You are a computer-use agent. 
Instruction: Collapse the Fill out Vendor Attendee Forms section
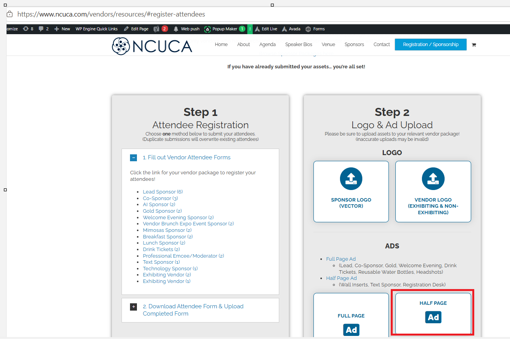click(x=133, y=157)
